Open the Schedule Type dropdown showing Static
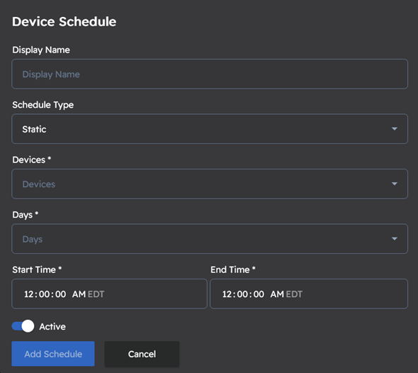The height and width of the screenshot is (373, 418). [x=210, y=129]
